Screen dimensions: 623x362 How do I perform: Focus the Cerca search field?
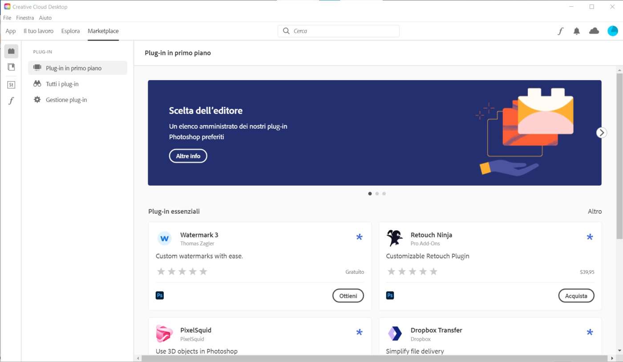339,31
